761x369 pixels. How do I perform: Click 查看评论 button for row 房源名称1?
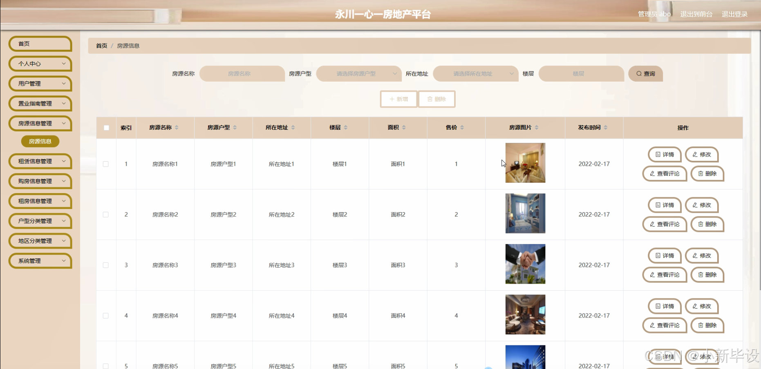pyautogui.click(x=665, y=173)
